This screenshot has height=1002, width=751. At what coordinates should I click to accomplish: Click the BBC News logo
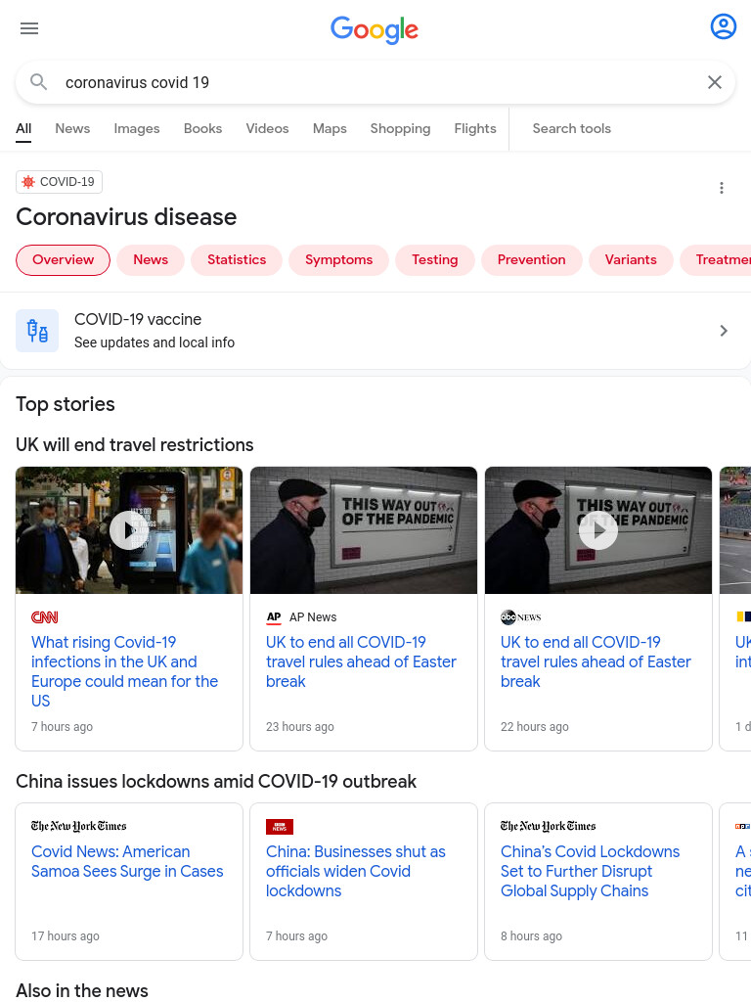(280, 826)
